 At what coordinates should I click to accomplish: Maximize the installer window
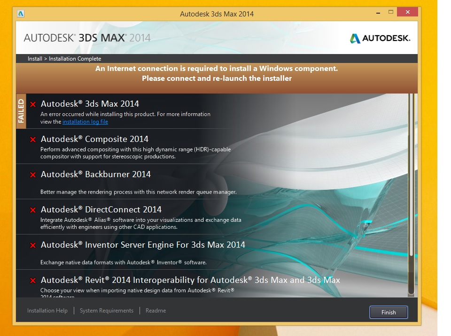[390, 12]
